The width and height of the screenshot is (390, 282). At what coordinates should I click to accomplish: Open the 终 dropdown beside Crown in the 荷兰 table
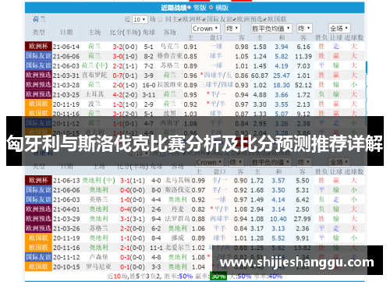tap(232, 28)
